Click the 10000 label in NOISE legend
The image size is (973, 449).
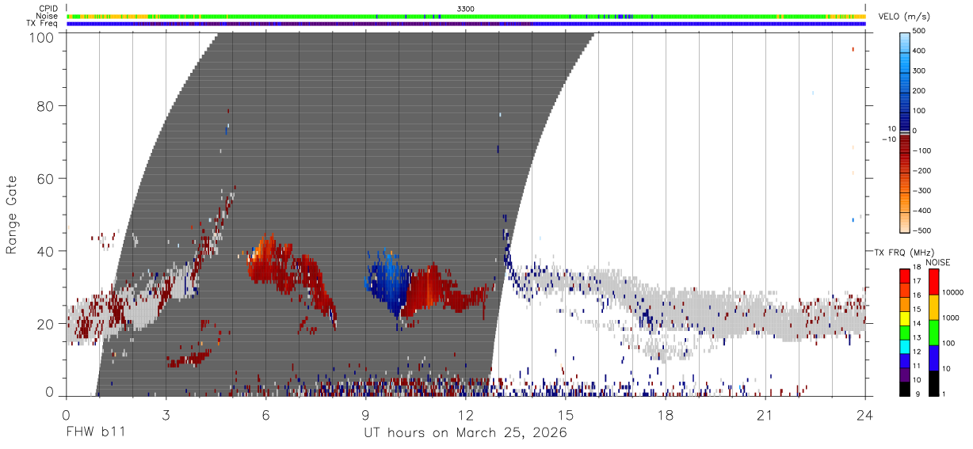953,293
